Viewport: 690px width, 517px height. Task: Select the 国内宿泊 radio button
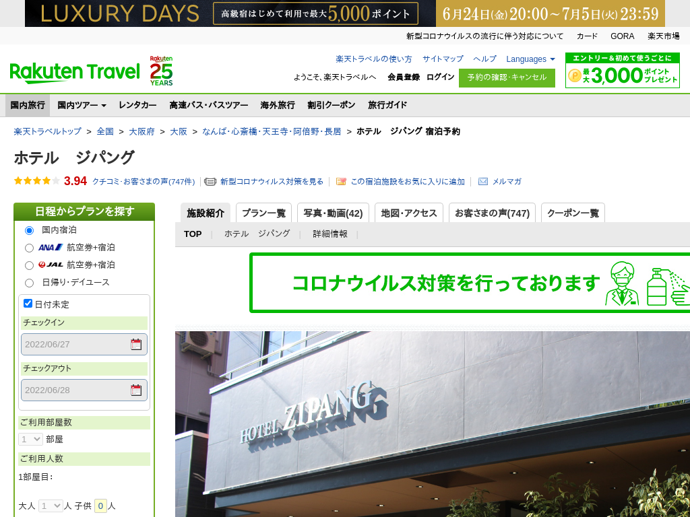pos(29,230)
